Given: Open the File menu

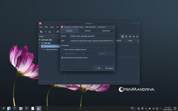Looking at the screenshot, I should pyautogui.click(x=41, y=27).
